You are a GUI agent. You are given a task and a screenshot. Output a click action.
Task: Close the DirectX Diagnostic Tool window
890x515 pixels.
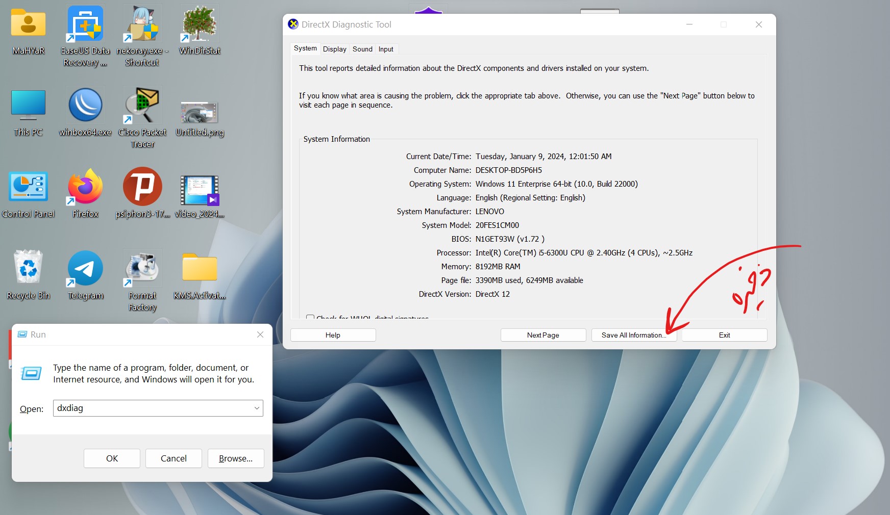click(x=759, y=24)
